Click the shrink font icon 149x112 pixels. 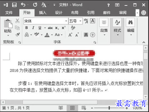point(77,35)
